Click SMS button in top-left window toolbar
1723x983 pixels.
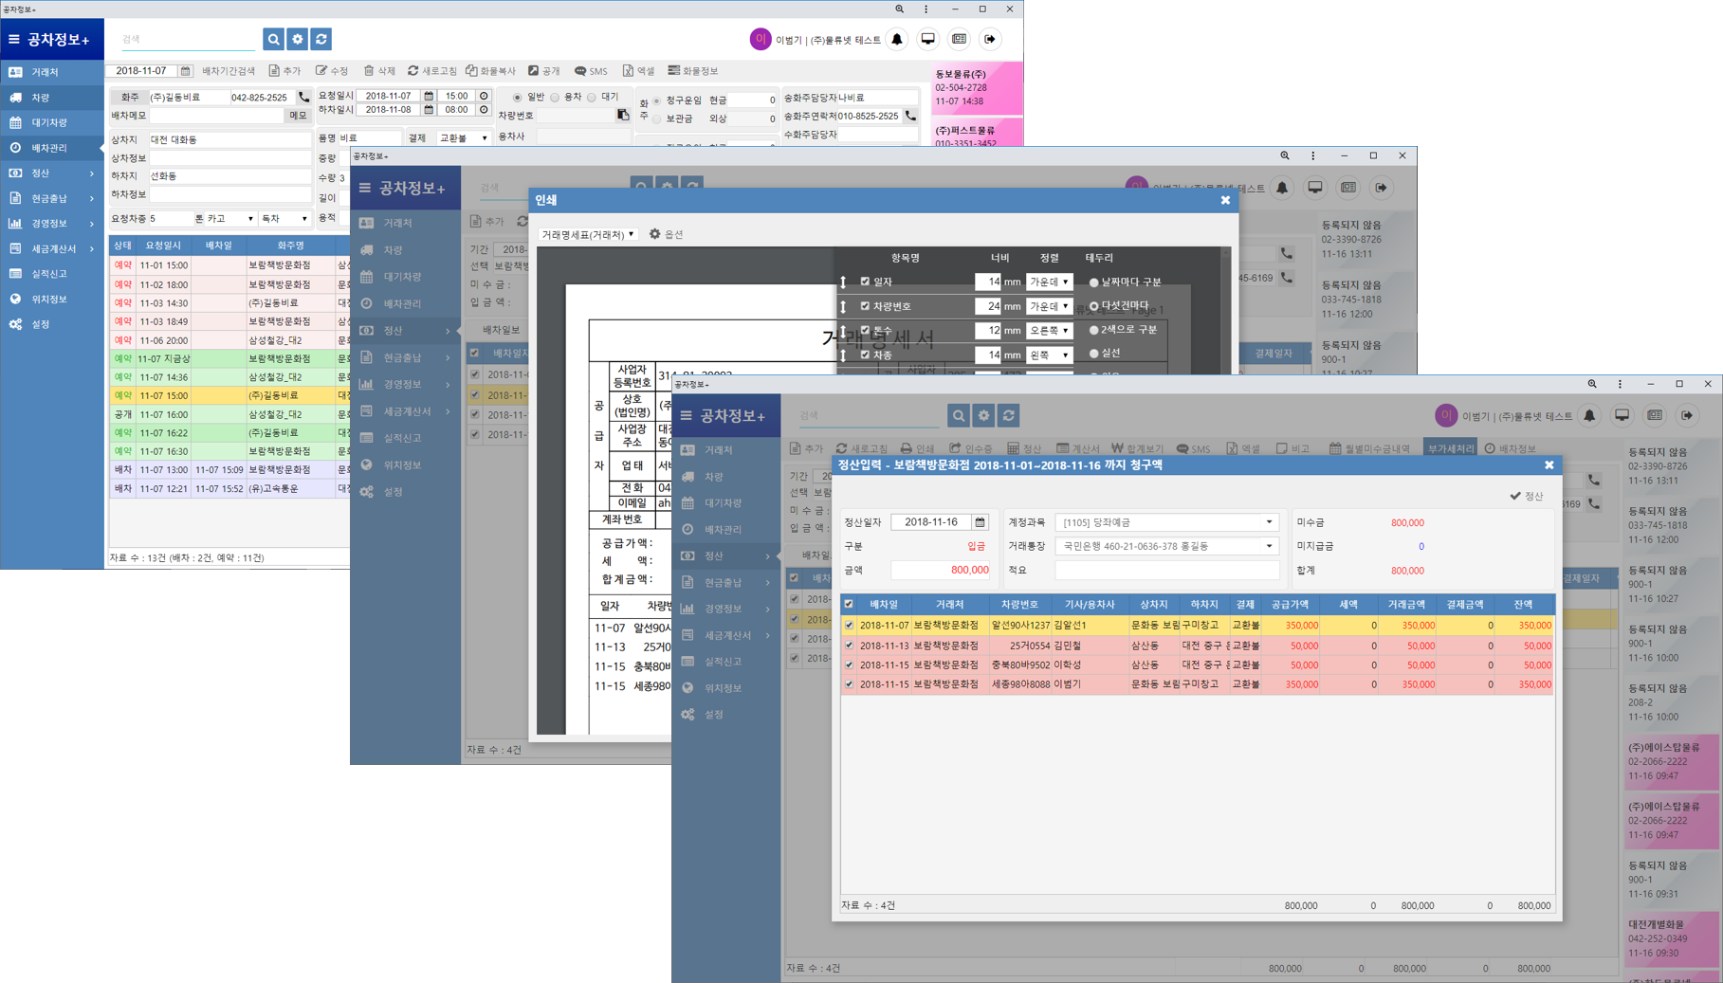point(591,71)
